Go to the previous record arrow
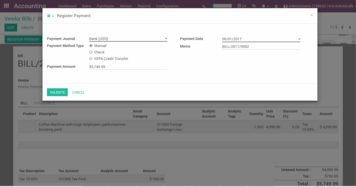 coord(342,27)
